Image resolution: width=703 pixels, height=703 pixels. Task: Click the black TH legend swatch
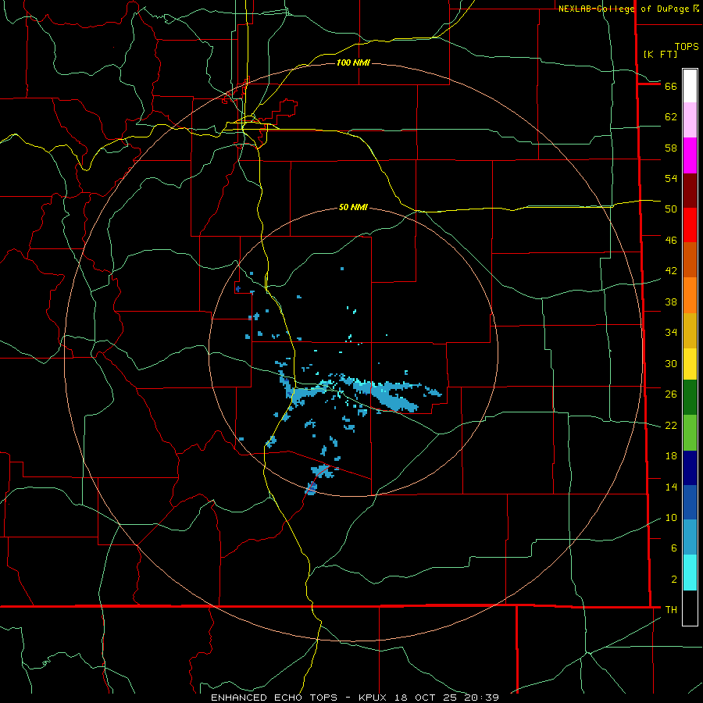coord(690,608)
